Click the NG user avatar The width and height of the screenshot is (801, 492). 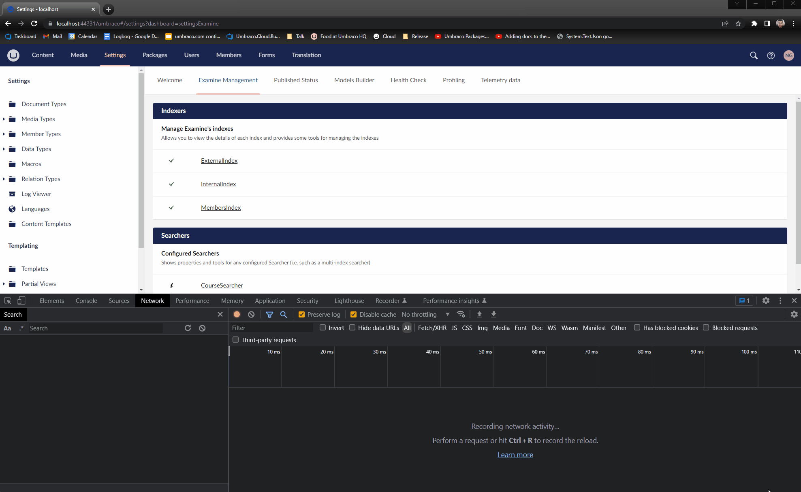788,55
